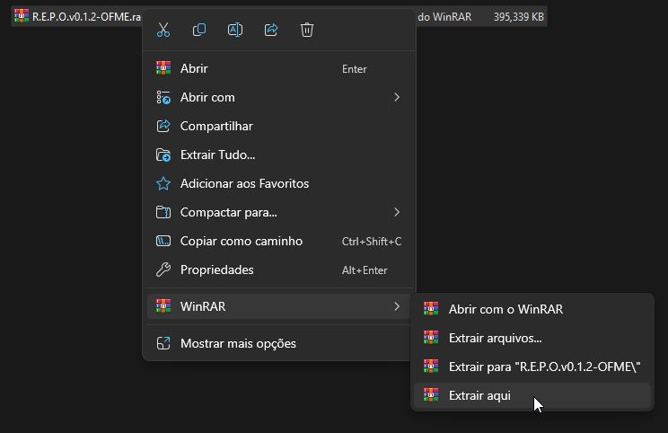Click the icon beside Mostrar mais opções
Viewport: 668px width, 433px height.
coord(163,343)
